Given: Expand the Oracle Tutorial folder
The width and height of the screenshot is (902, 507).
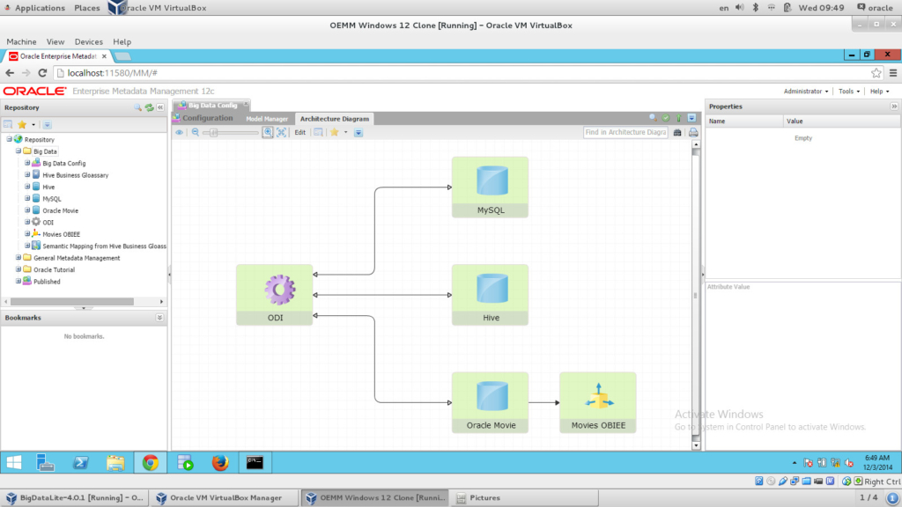Looking at the screenshot, I should click(x=18, y=269).
